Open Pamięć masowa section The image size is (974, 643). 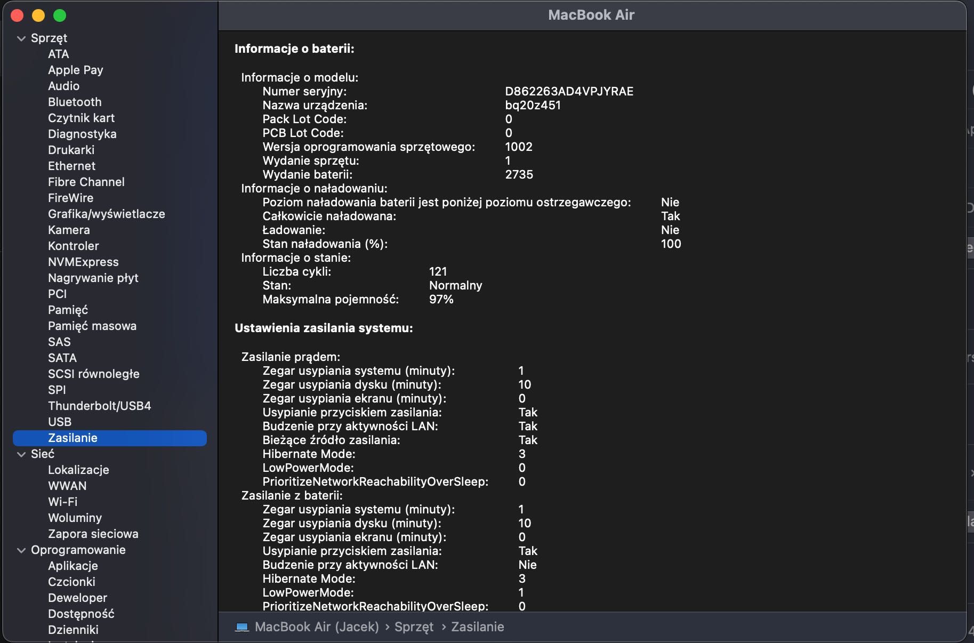pyautogui.click(x=92, y=326)
